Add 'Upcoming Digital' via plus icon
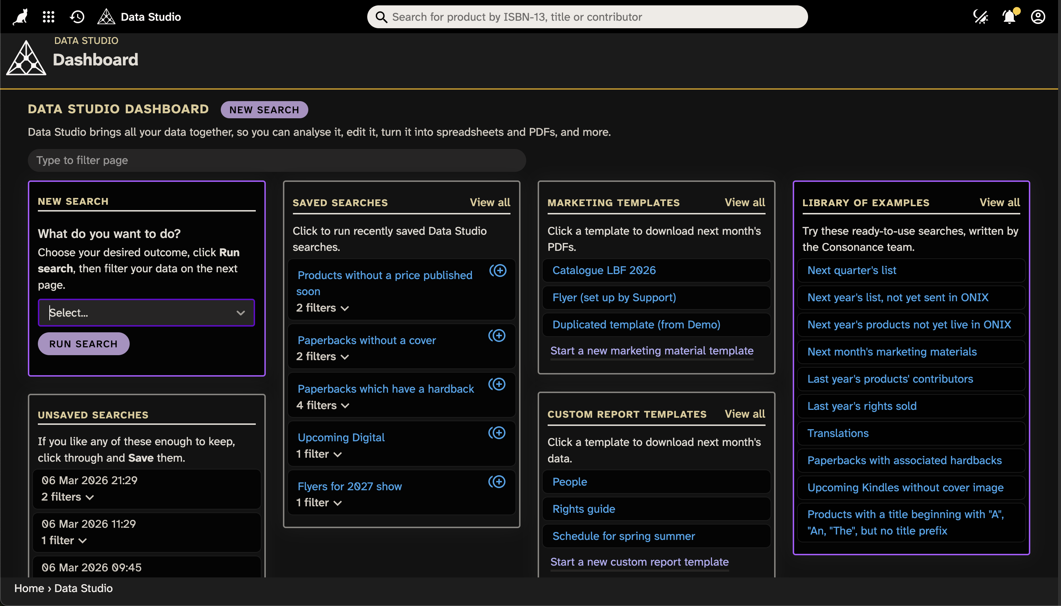The width and height of the screenshot is (1061, 606). pos(498,433)
